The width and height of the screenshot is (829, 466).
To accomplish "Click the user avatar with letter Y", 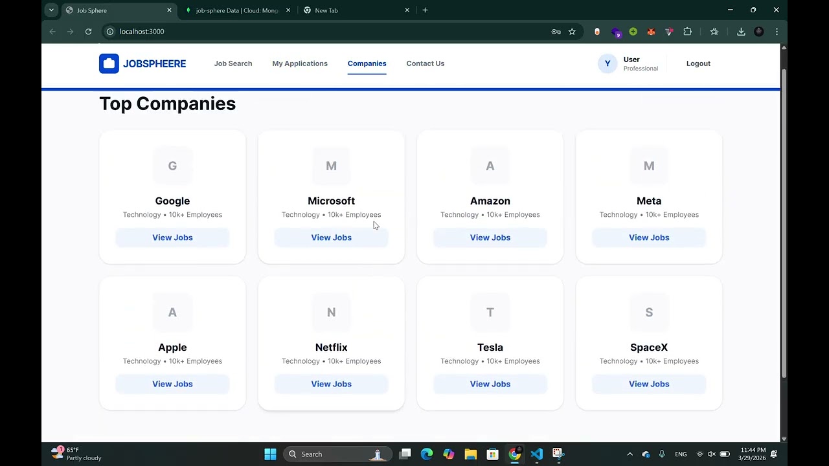I will pyautogui.click(x=608, y=63).
